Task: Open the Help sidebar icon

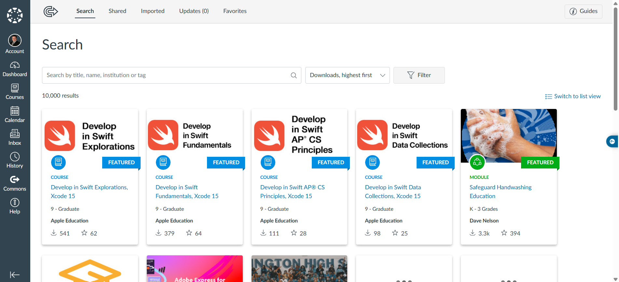Action: coord(15,206)
